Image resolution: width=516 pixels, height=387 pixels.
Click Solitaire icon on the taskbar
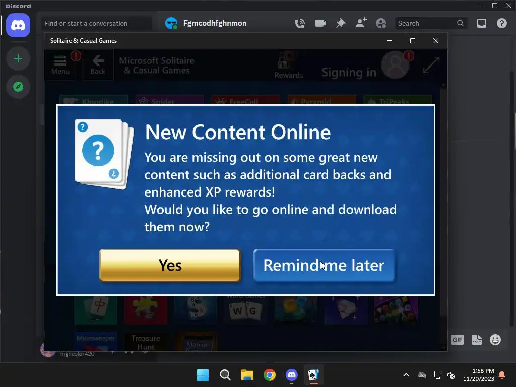click(x=313, y=375)
